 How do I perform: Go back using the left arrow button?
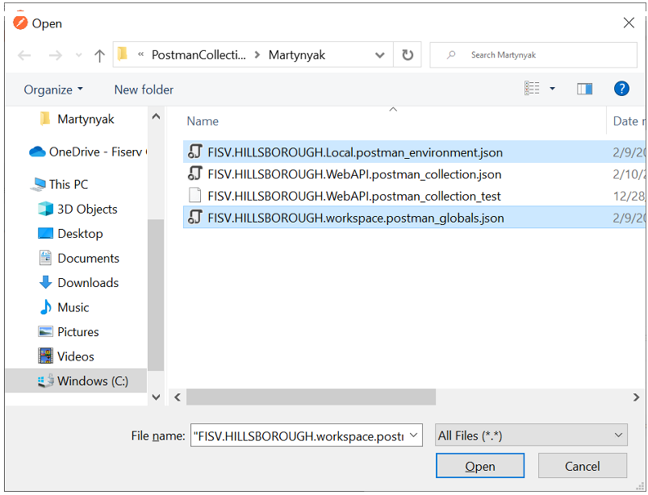pyautogui.click(x=24, y=55)
